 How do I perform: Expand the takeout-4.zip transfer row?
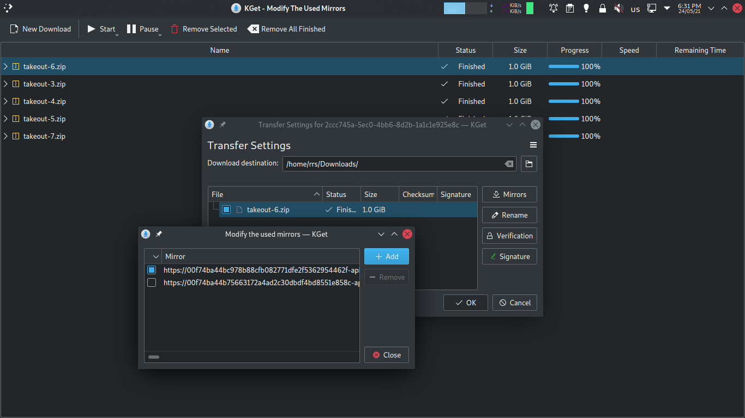[5, 101]
